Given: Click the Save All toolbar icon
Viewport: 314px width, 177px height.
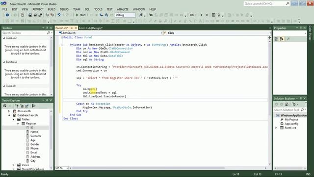Looking at the screenshot, I should pyautogui.click(x=40, y=15).
